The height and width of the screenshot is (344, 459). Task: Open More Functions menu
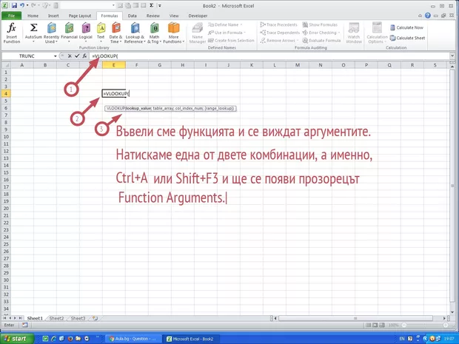point(173,33)
